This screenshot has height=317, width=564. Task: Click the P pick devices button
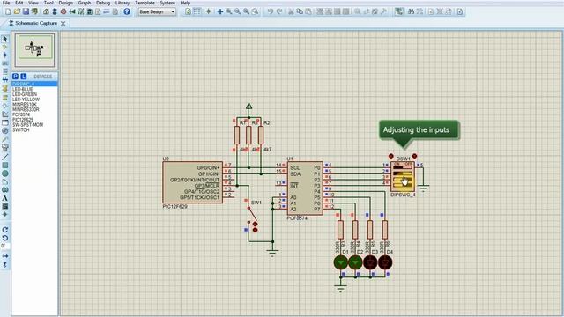[x=15, y=77]
